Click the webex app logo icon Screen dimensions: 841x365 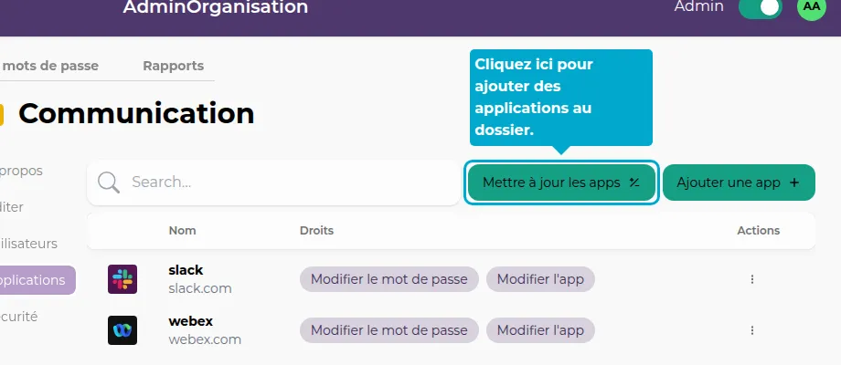click(122, 329)
